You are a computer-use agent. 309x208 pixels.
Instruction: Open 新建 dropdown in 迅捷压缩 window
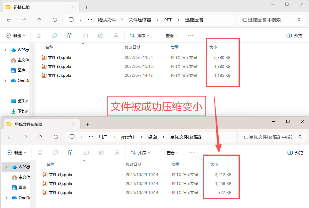click(16, 36)
